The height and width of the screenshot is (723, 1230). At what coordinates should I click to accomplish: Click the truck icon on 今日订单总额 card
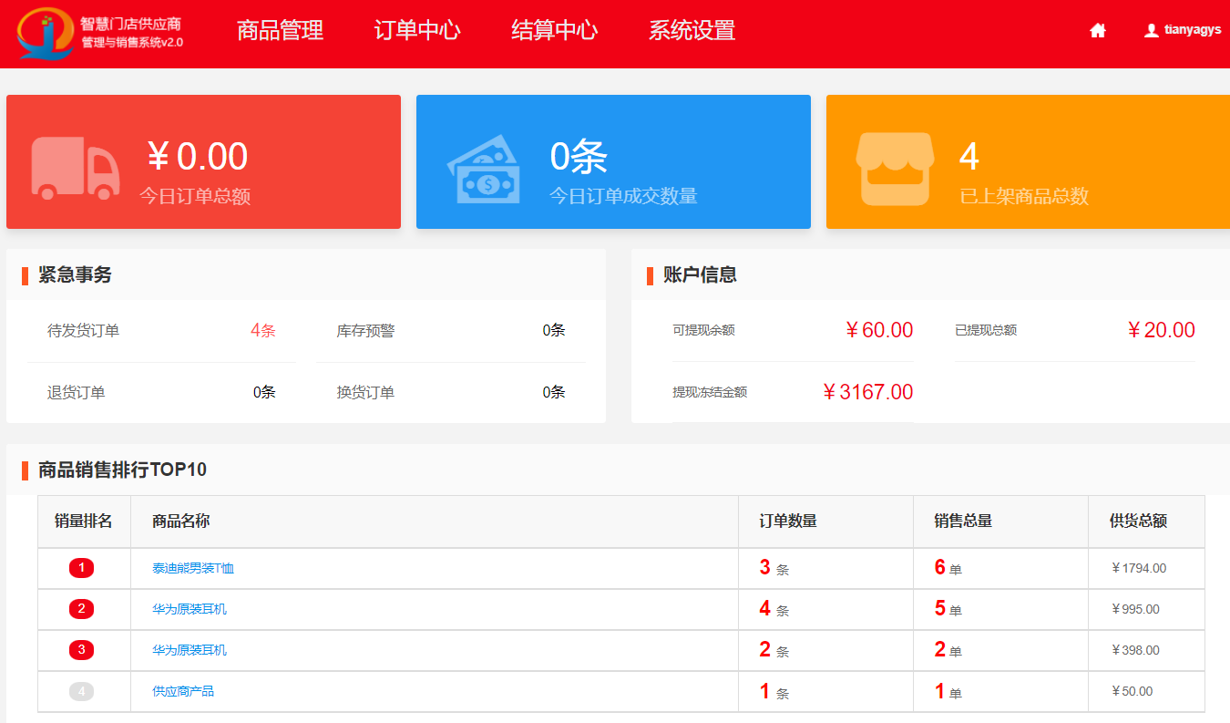(x=75, y=168)
